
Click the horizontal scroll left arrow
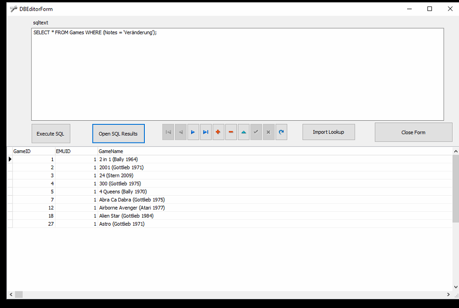point(11,295)
